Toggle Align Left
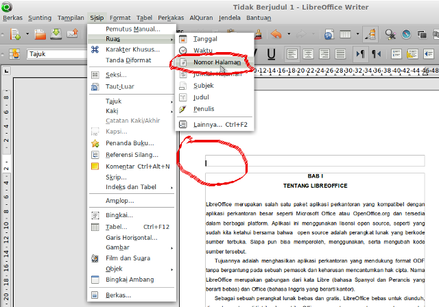 click(292, 53)
